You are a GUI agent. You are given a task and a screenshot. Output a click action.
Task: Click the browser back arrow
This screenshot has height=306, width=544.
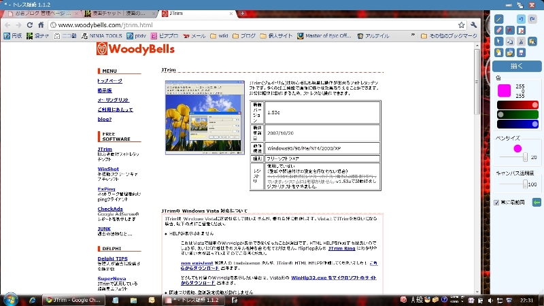pyautogui.click(x=7, y=25)
